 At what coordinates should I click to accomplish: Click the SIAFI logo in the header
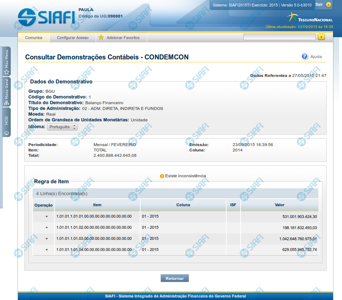click(46, 16)
